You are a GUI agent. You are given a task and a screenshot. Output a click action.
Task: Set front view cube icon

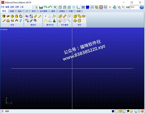point(60,7)
